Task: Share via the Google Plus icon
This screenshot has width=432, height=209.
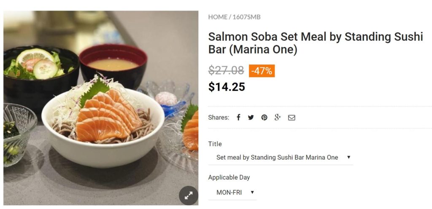Action: 278,118
